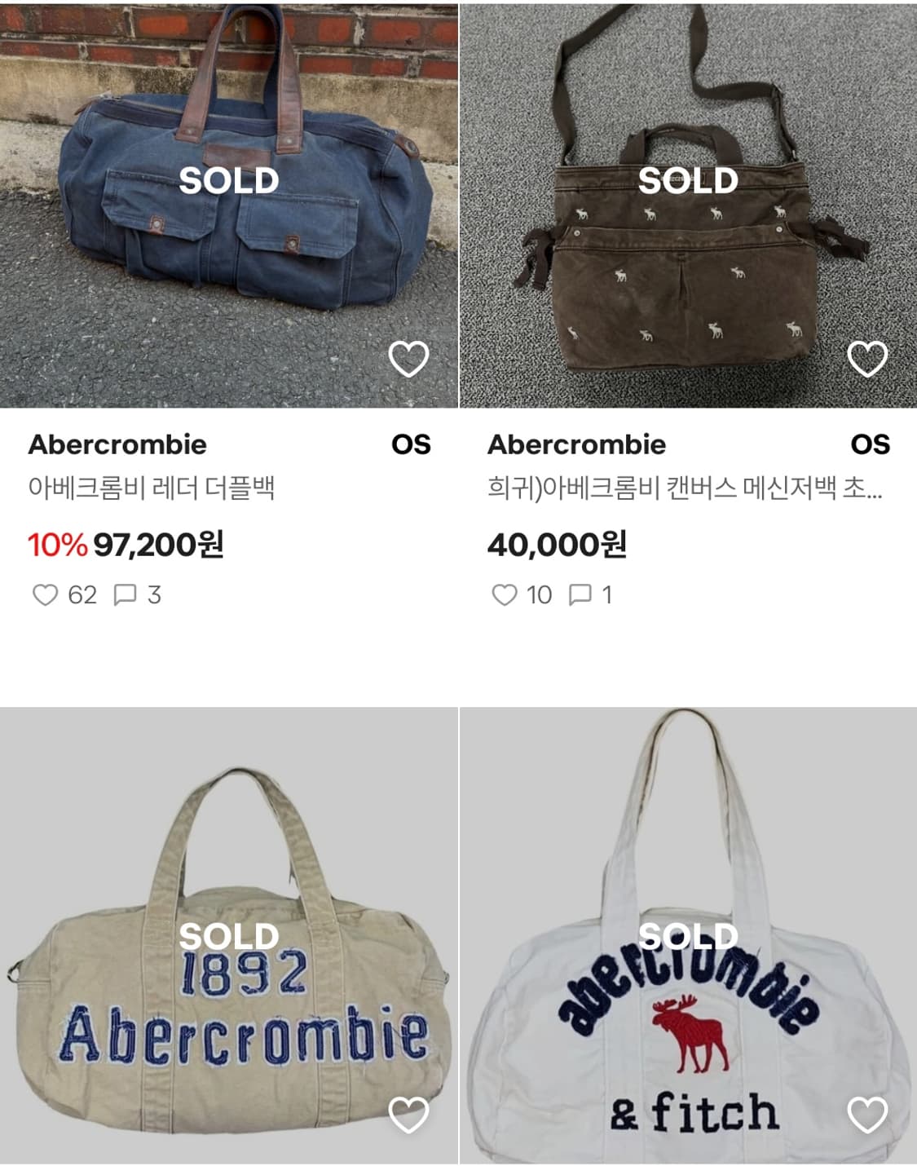Image resolution: width=917 pixels, height=1166 pixels.
Task: Click the 40,000원 price
Action: pyautogui.click(x=557, y=544)
